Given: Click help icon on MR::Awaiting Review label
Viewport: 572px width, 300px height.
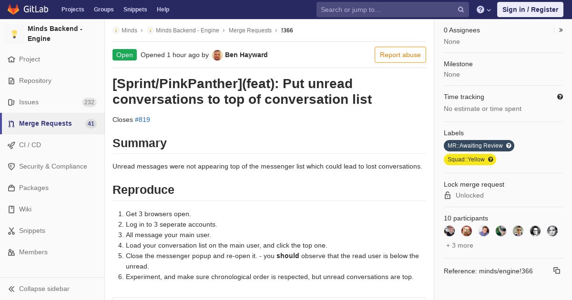Looking at the screenshot, I should coord(509,146).
